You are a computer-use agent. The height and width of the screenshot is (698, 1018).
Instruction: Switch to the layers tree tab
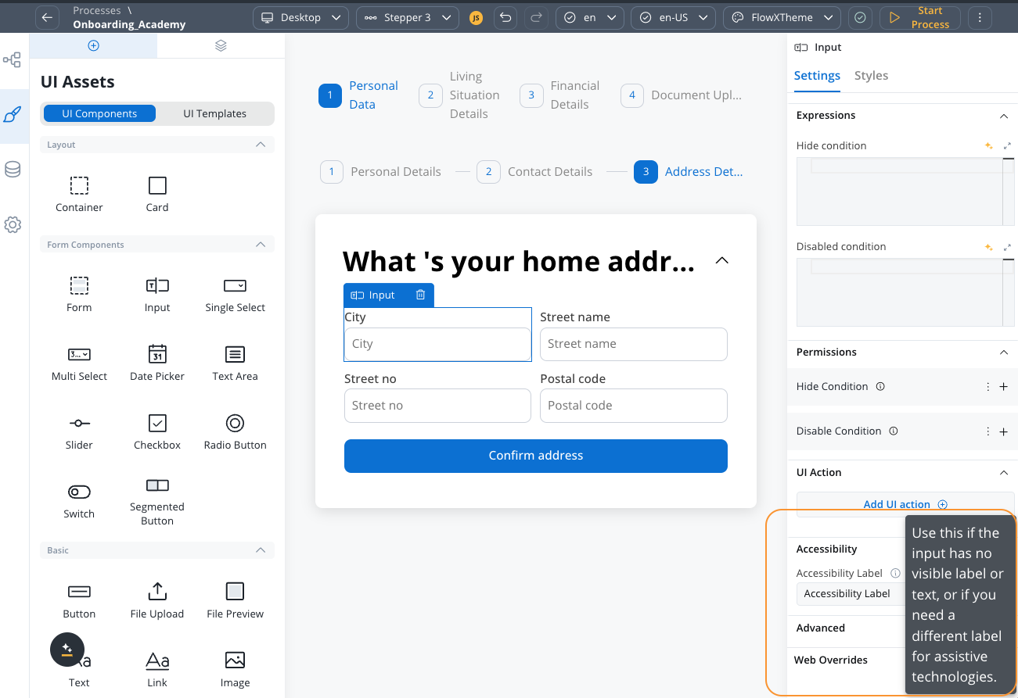pyautogui.click(x=221, y=45)
